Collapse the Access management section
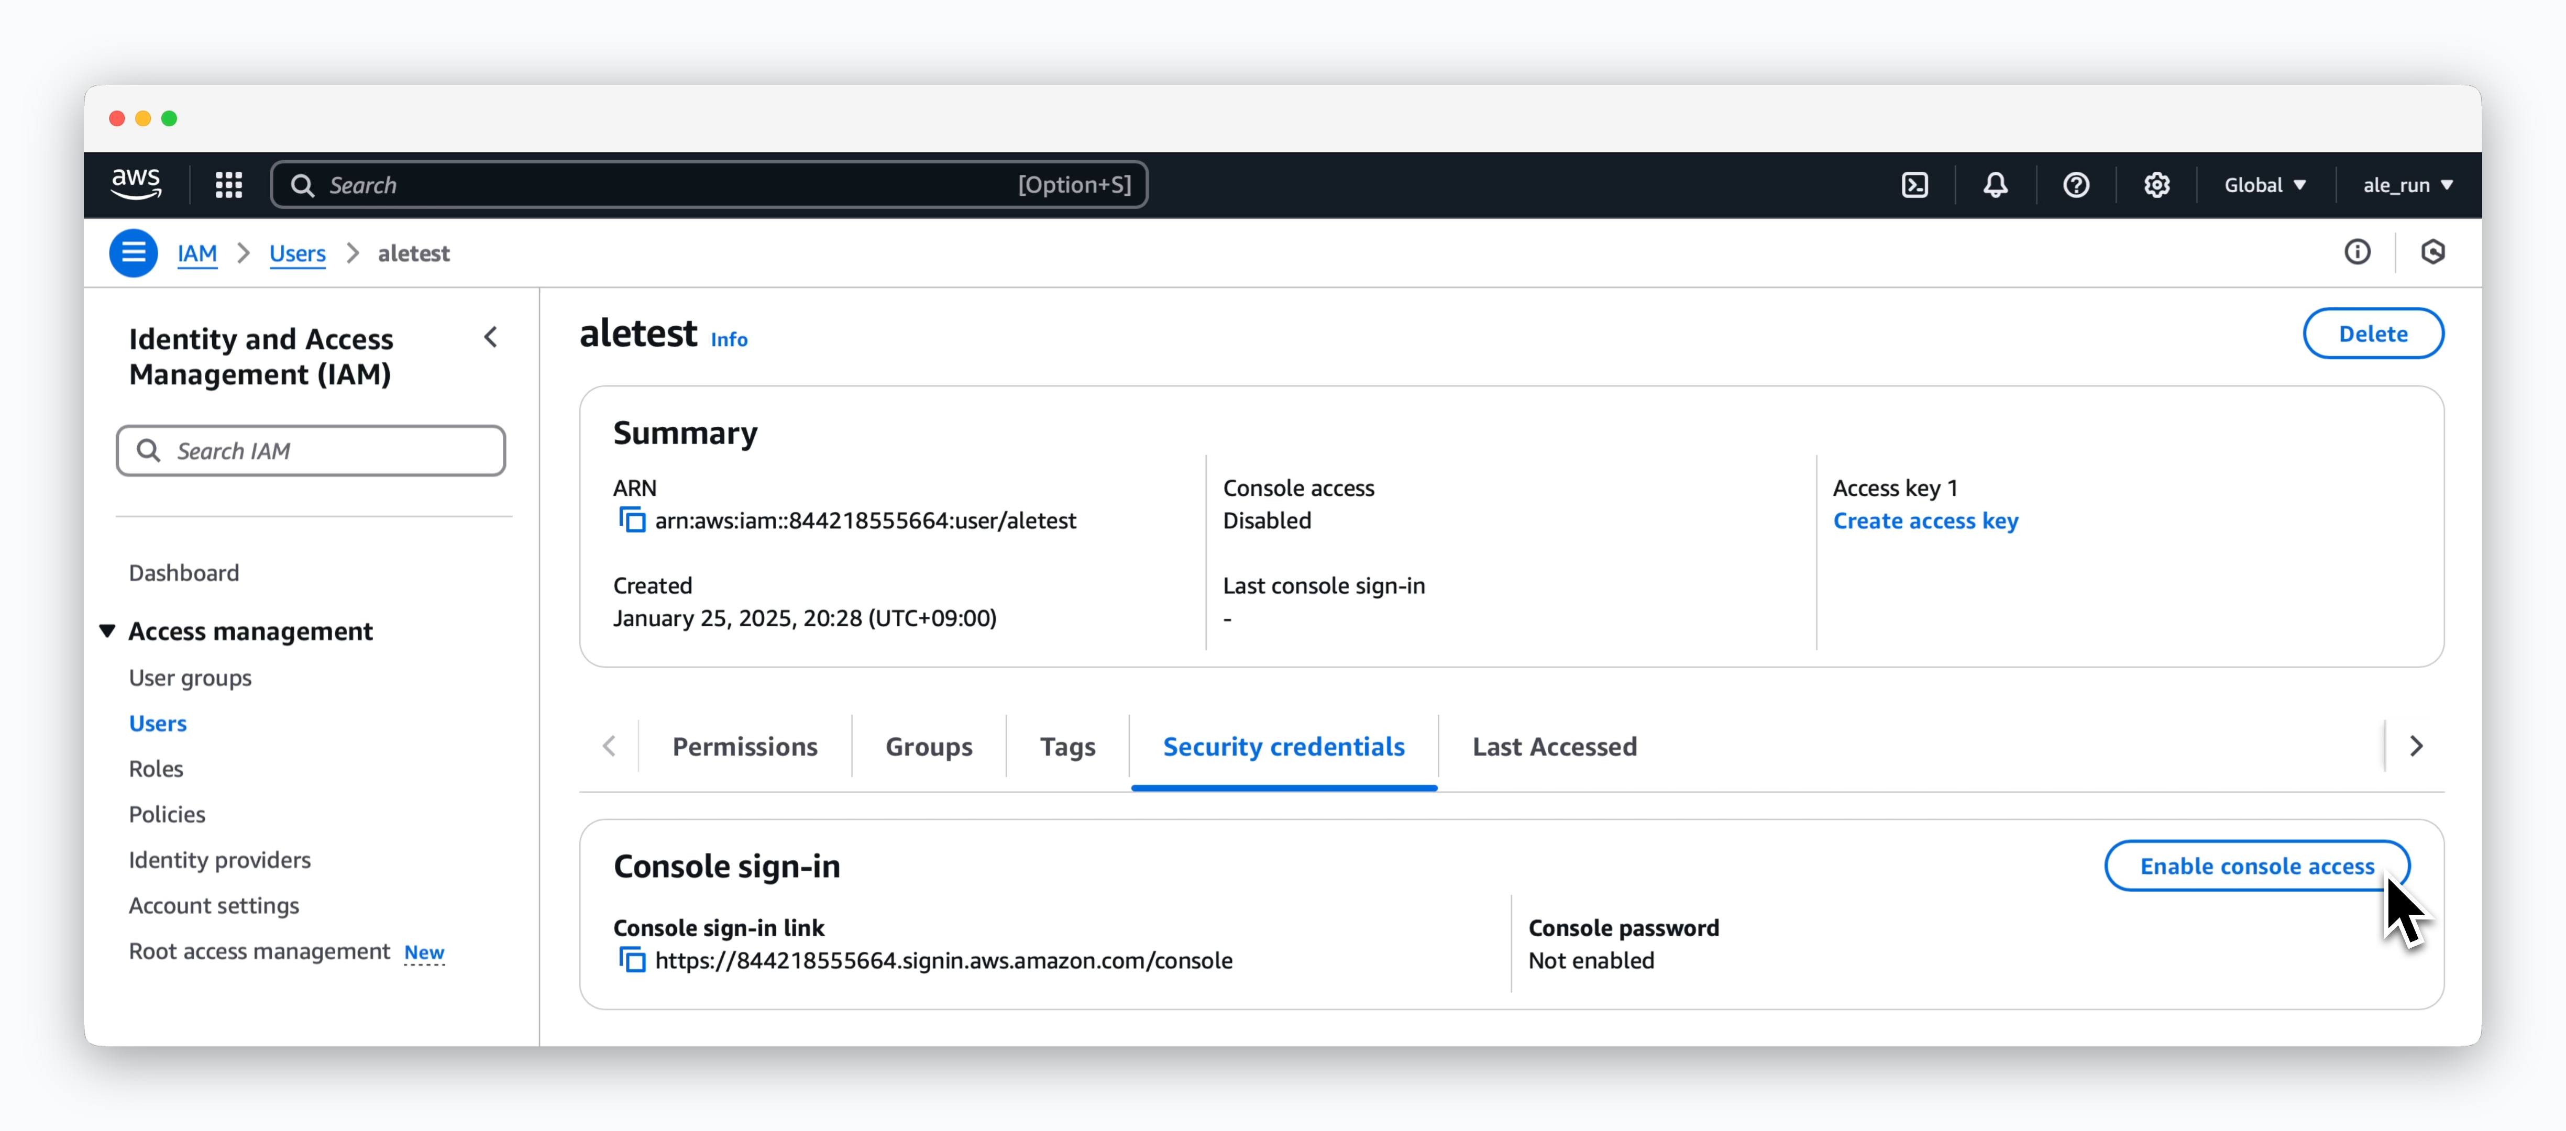Viewport: 2566px width, 1131px height. pos(107,631)
